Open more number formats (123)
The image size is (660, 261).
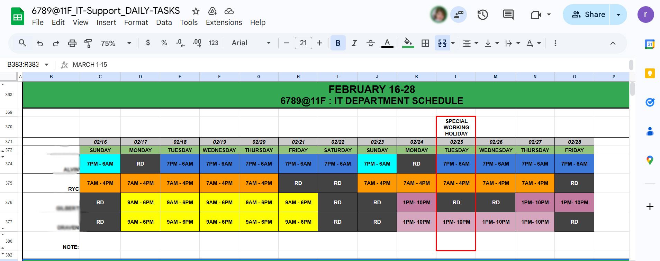[213, 43]
